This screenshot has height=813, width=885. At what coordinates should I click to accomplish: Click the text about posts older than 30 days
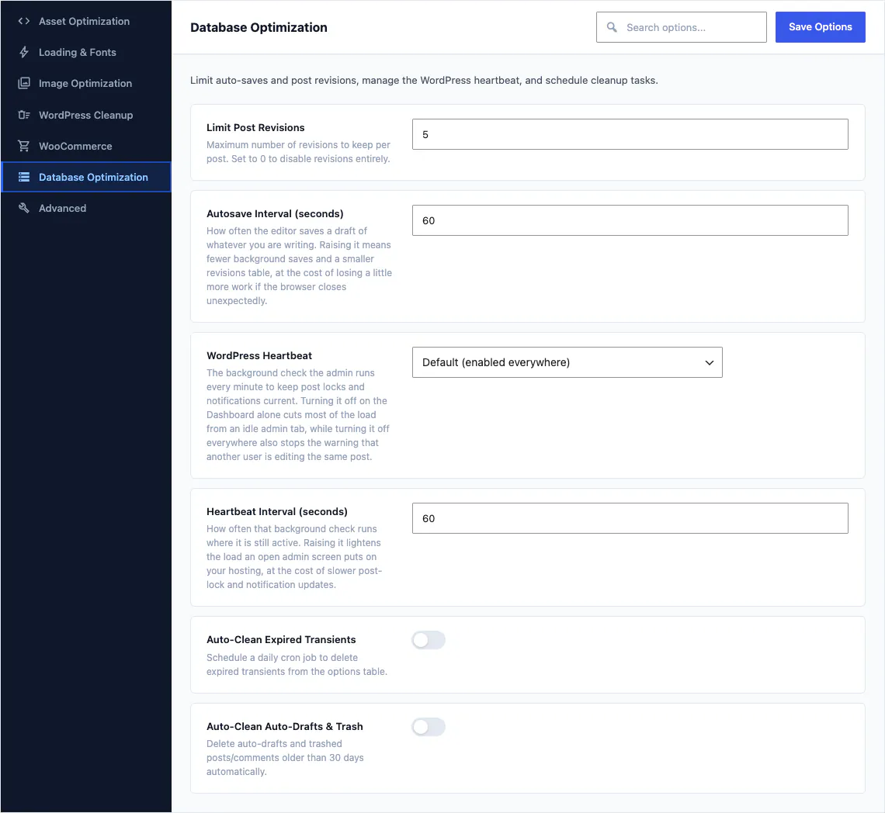285,758
